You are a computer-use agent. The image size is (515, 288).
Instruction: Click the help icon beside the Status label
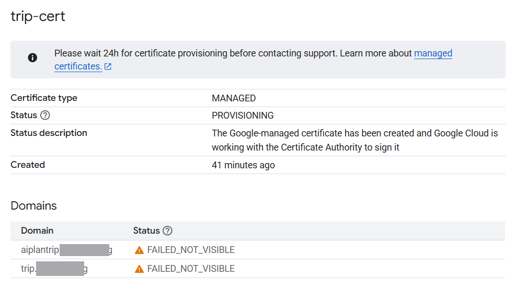pos(45,116)
